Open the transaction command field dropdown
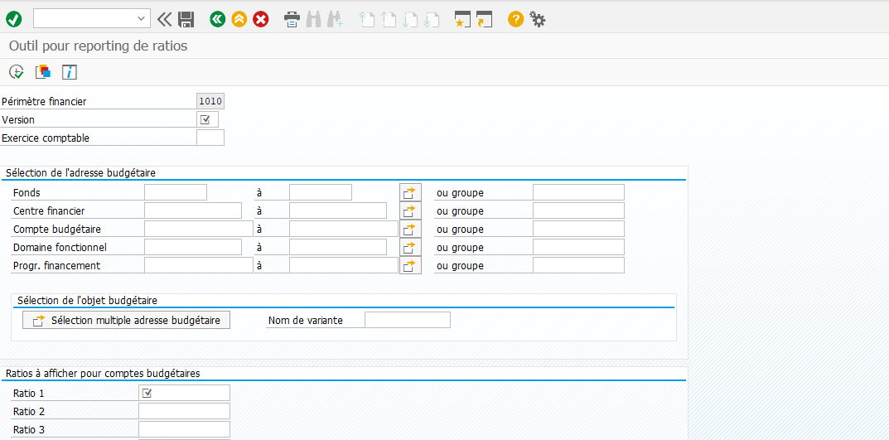Image resolution: width=889 pixels, height=440 pixels. (x=140, y=18)
